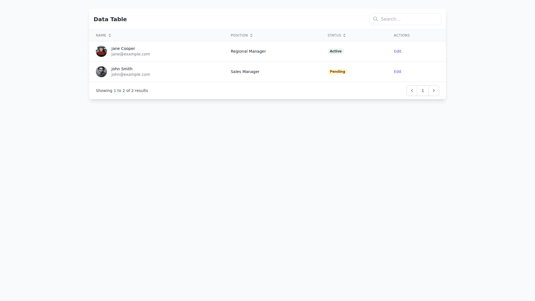535x301 pixels.
Task: Go to previous page with left chevron
Action: click(x=412, y=91)
